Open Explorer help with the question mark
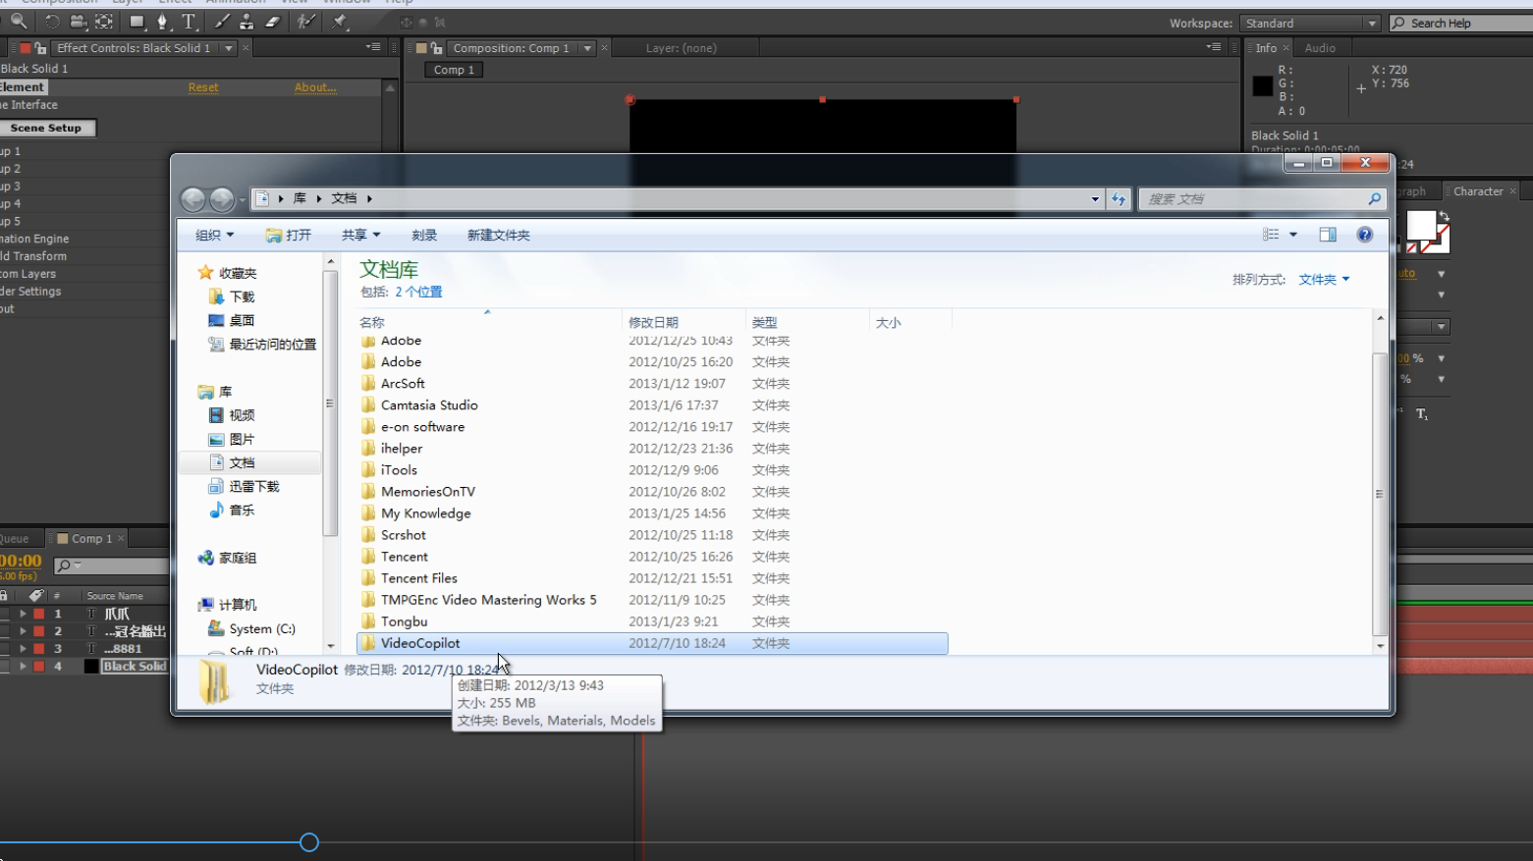The height and width of the screenshot is (861, 1533). tap(1364, 235)
